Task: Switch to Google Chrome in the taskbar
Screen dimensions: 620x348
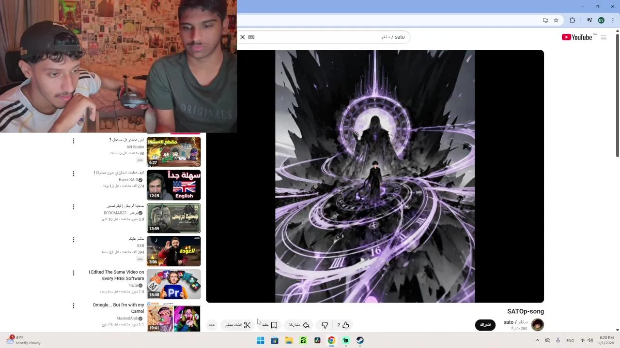Action: tap(331, 340)
